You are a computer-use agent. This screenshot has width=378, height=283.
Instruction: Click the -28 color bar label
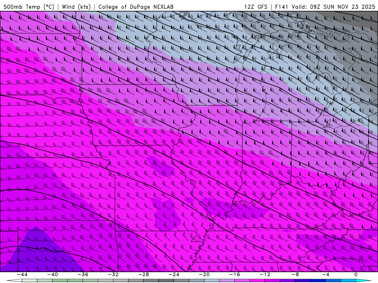pos(144,275)
